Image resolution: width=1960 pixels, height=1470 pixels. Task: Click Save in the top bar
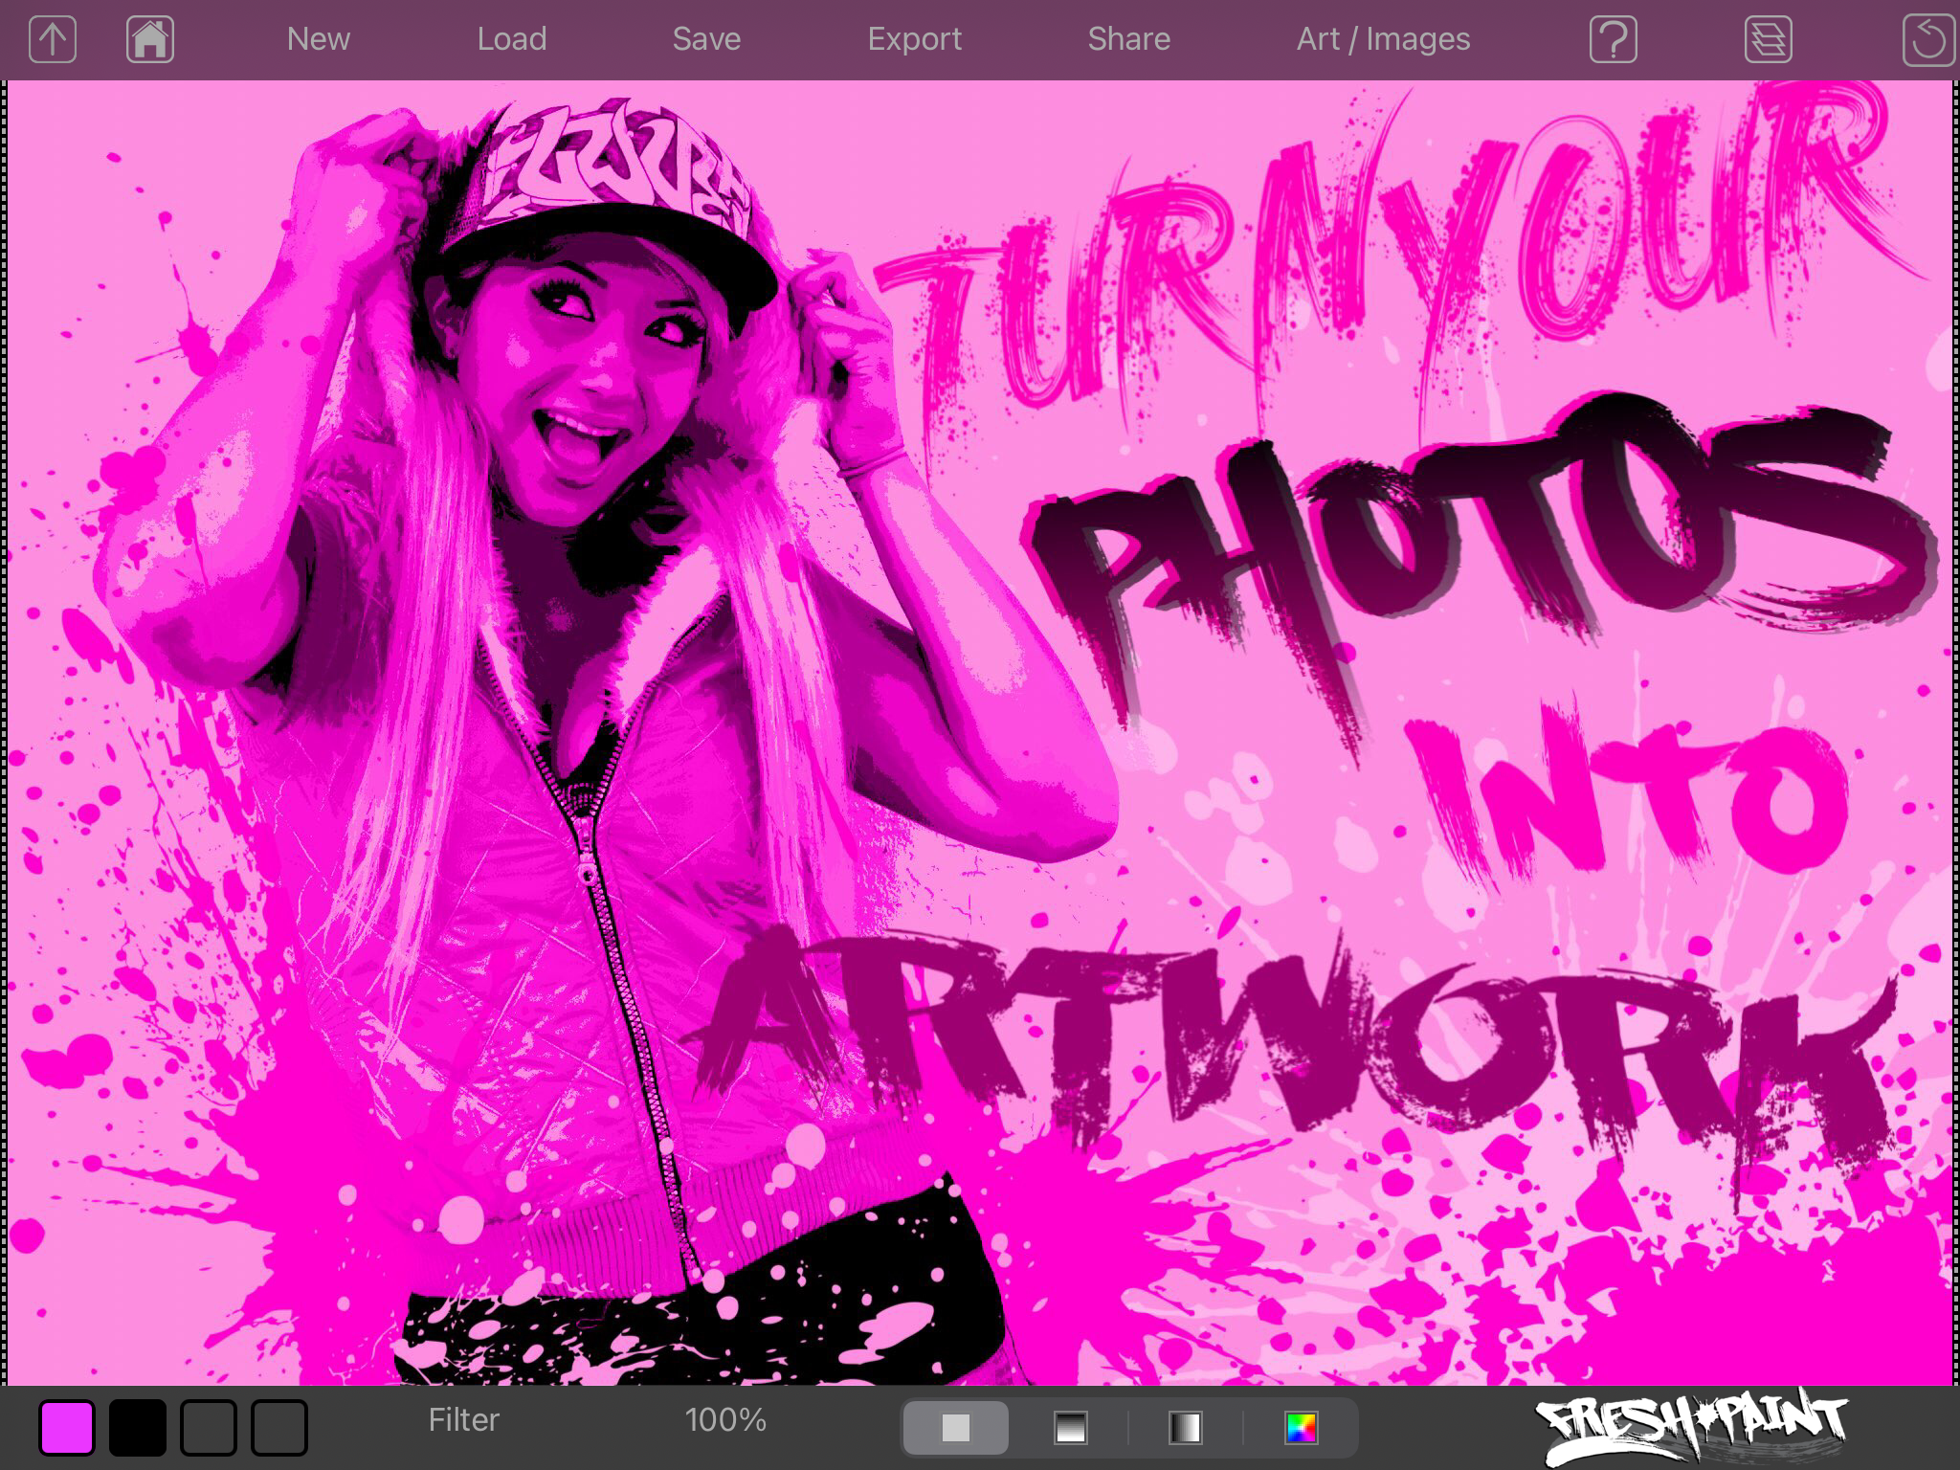[x=706, y=39]
